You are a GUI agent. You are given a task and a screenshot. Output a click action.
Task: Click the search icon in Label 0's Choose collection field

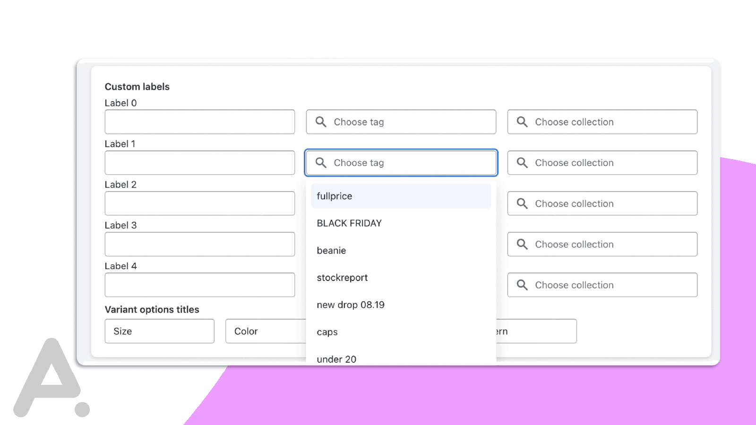(x=522, y=122)
